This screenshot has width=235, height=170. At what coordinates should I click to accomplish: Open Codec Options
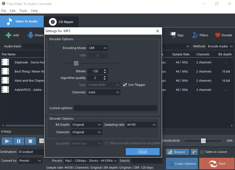tap(182, 164)
